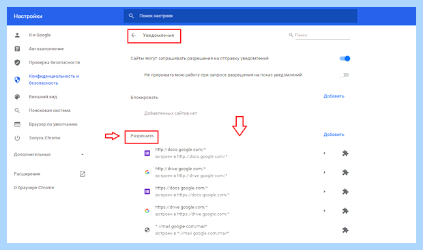This screenshot has width=423, height=250.
Task: Click the Настройки title in header
Action: click(x=28, y=16)
